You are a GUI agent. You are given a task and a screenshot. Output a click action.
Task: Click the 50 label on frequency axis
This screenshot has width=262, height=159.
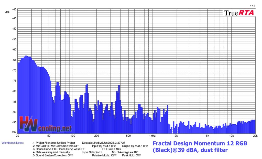(x=49, y=136)
